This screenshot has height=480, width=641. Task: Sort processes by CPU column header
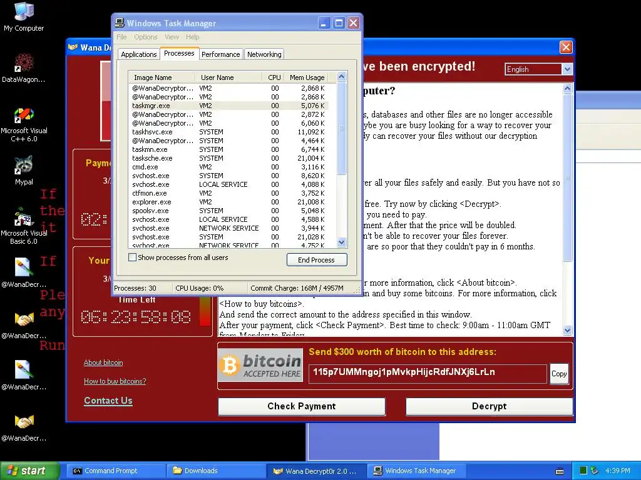click(x=273, y=77)
